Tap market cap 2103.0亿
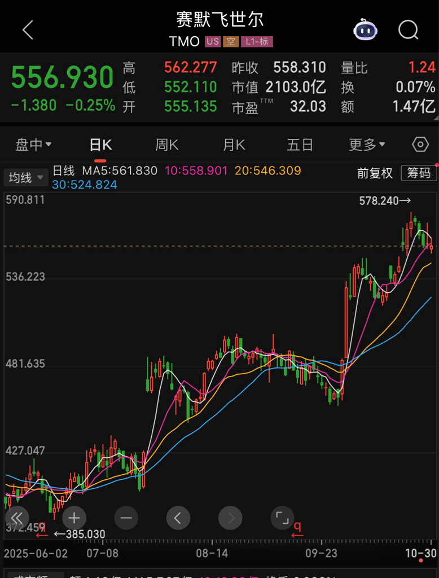Viewport: 439px width, 578px height. (296, 87)
